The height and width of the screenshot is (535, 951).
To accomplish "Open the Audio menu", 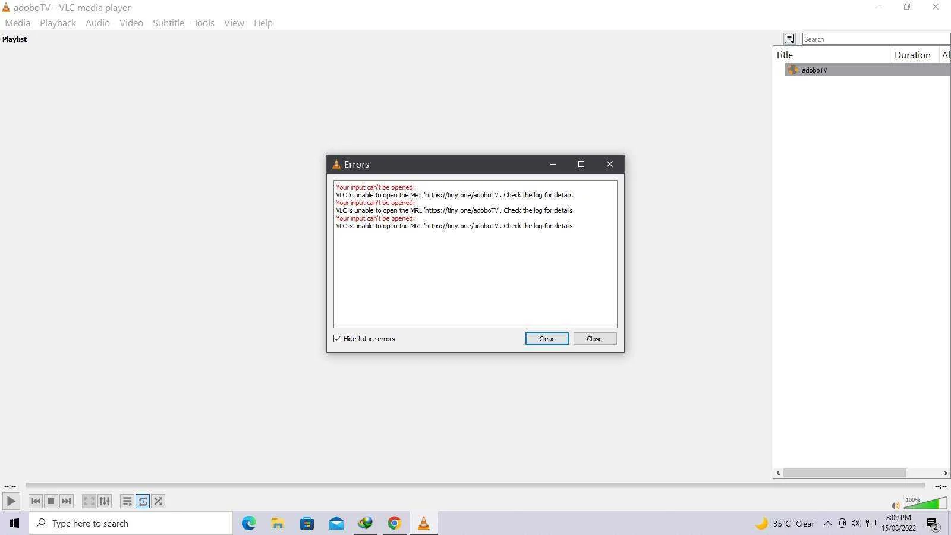I will click(97, 23).
